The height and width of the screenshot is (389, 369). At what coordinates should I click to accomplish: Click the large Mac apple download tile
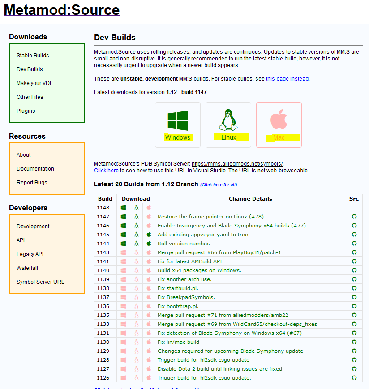(279, 125)
